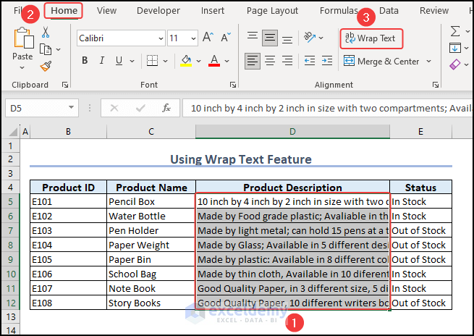Expand the font size dropdown
The height and width of the screenshot is (336, 474).
click(192, 38)
